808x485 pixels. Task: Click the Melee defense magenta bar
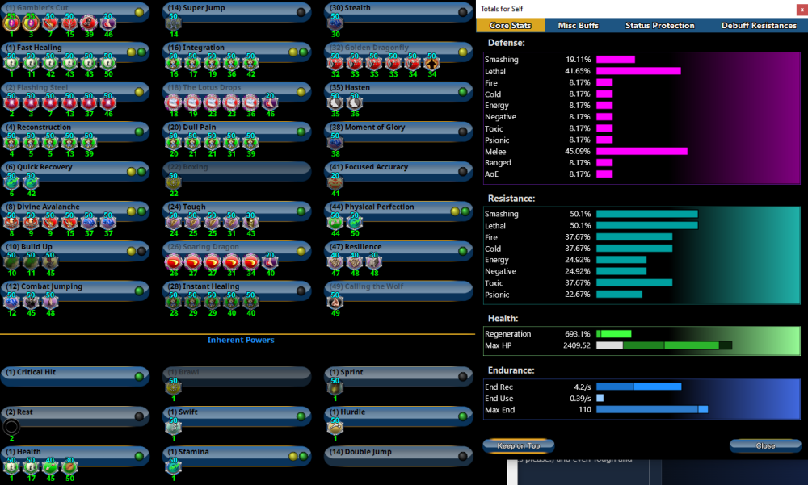tap(642, 151)
